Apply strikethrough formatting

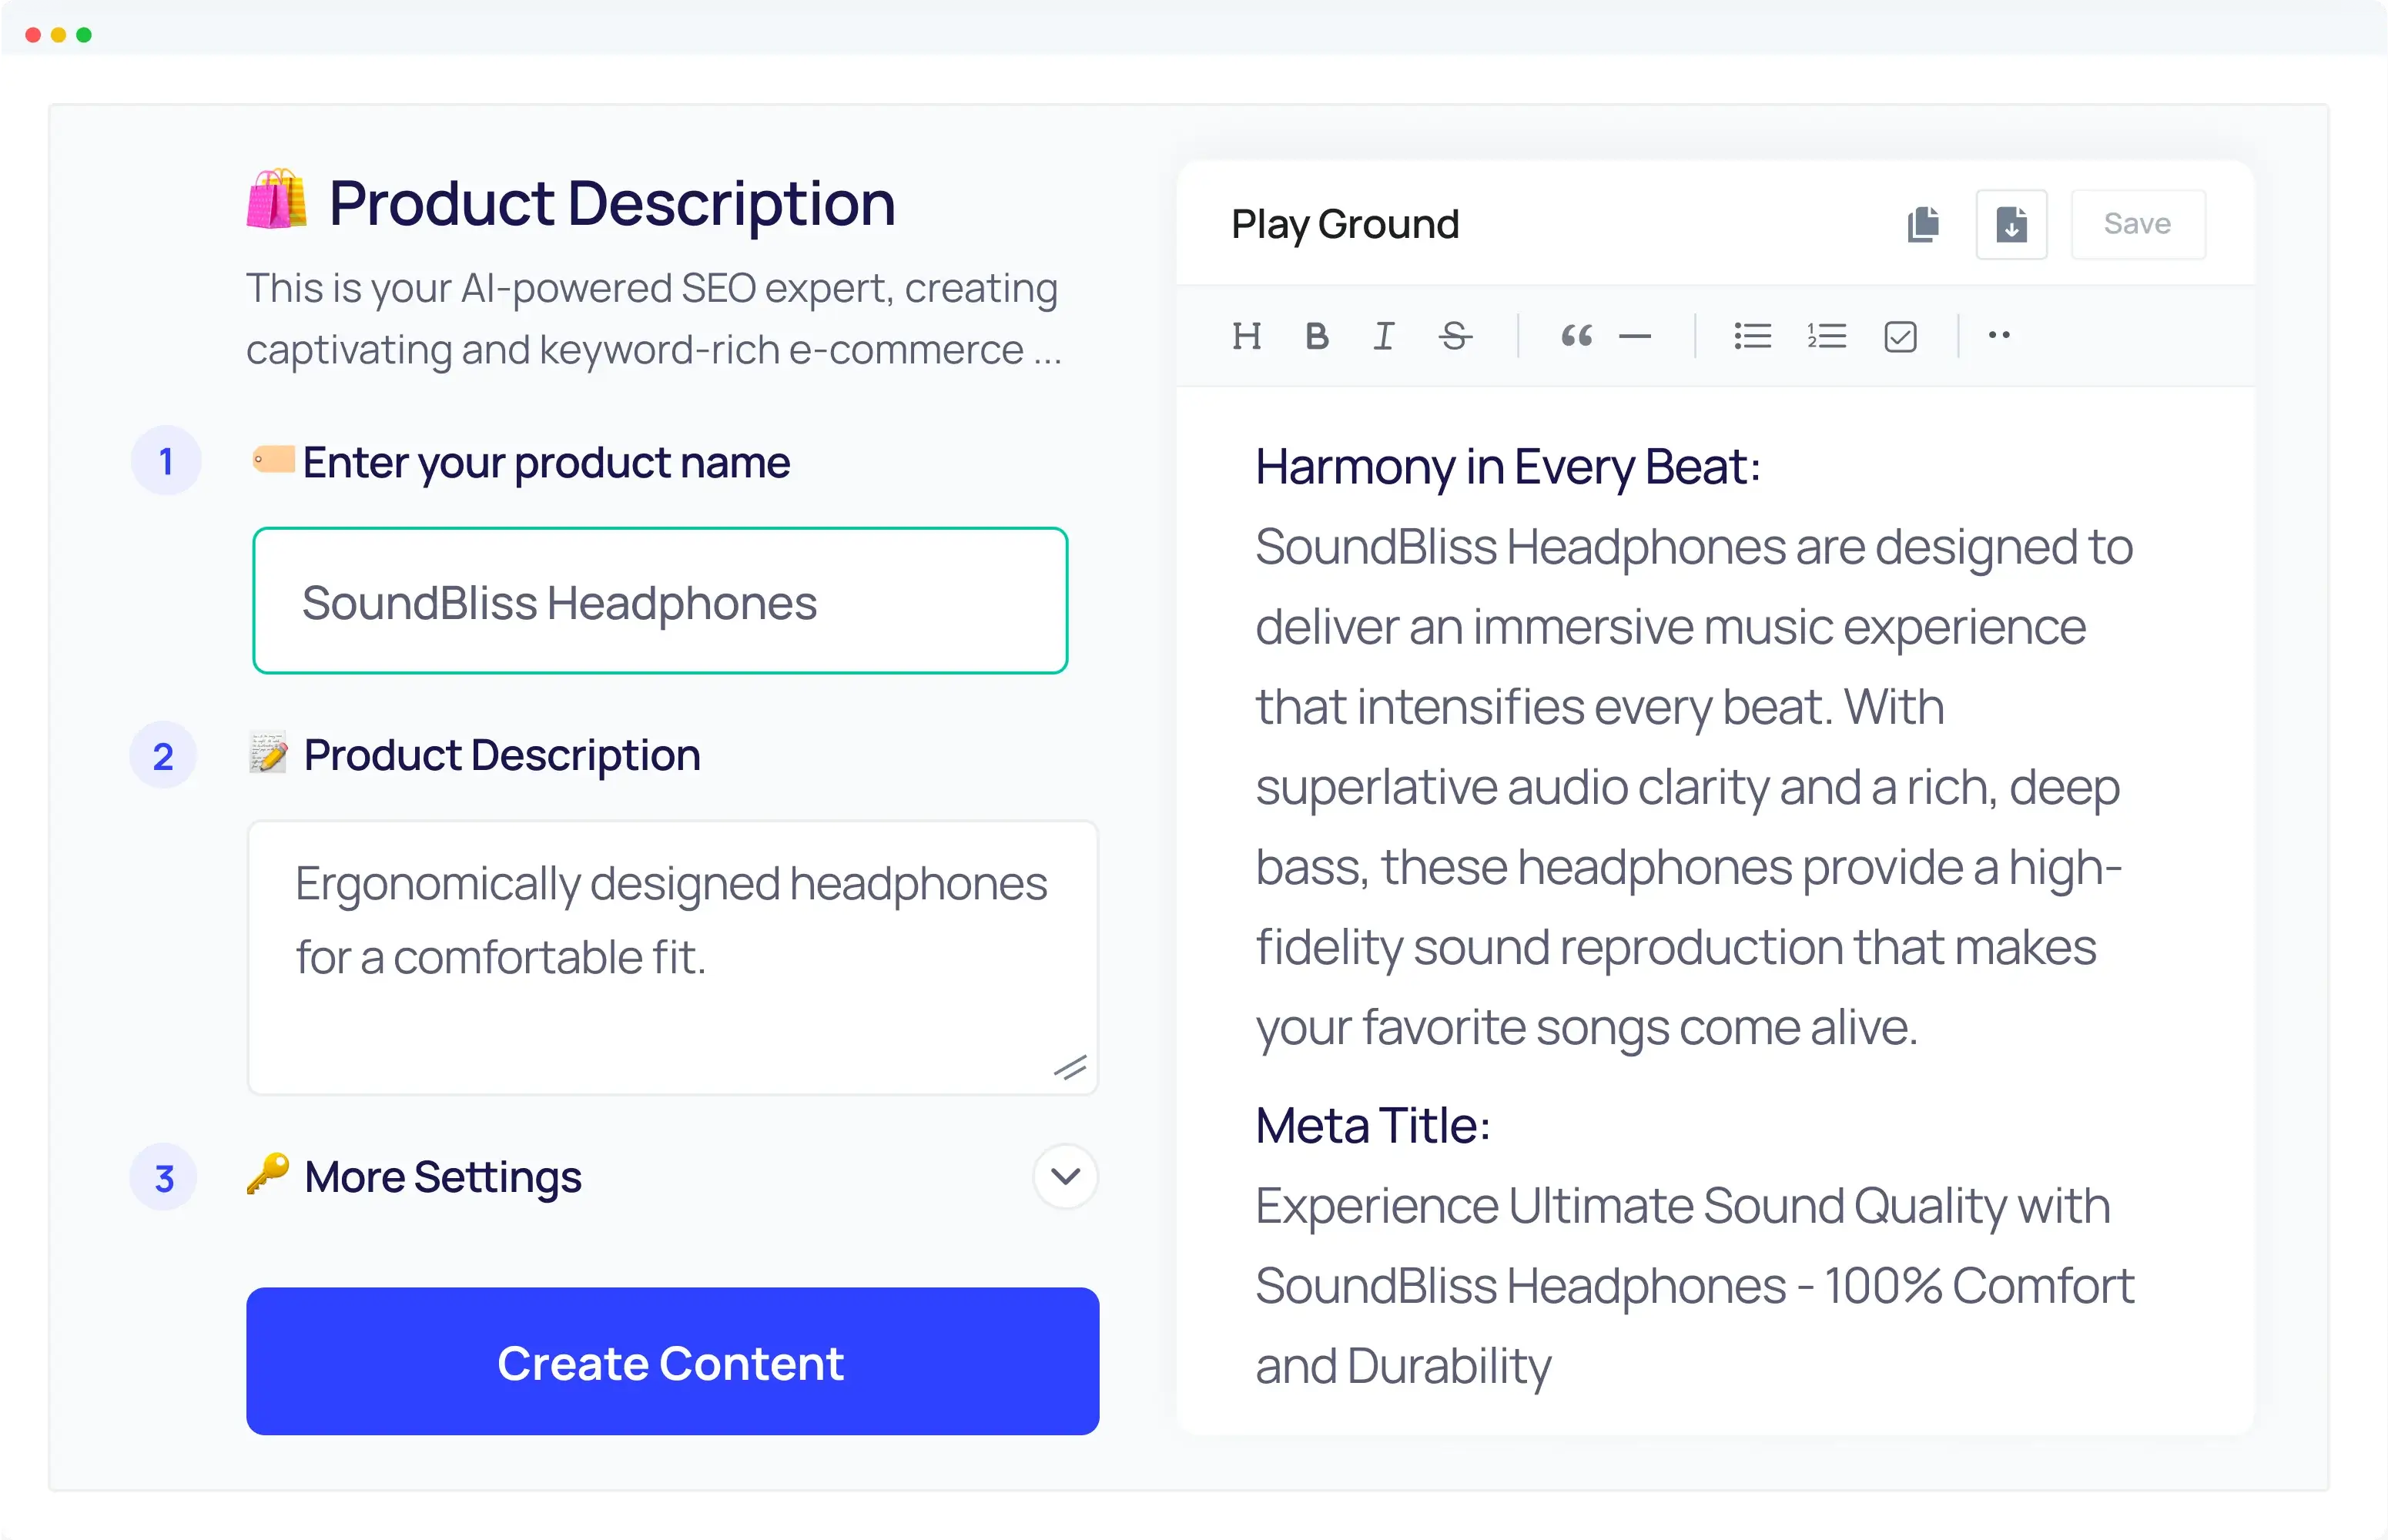[1455, 336]
